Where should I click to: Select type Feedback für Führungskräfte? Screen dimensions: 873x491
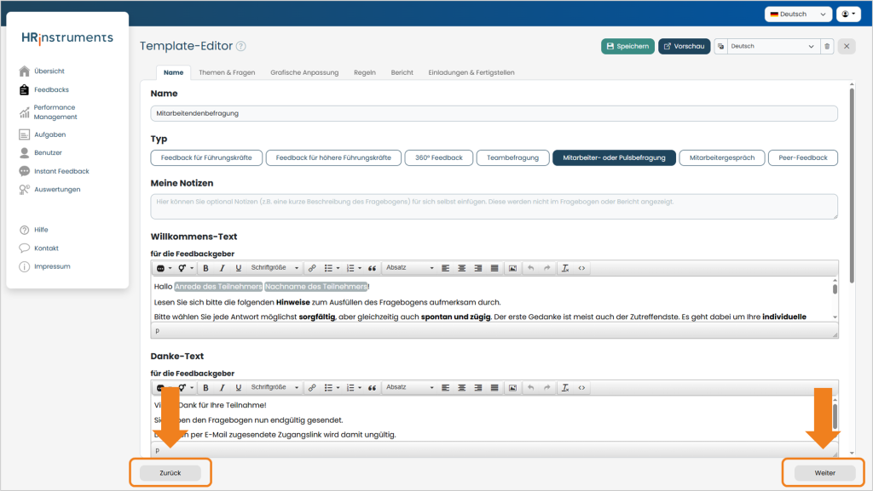(x=206, y=157)
